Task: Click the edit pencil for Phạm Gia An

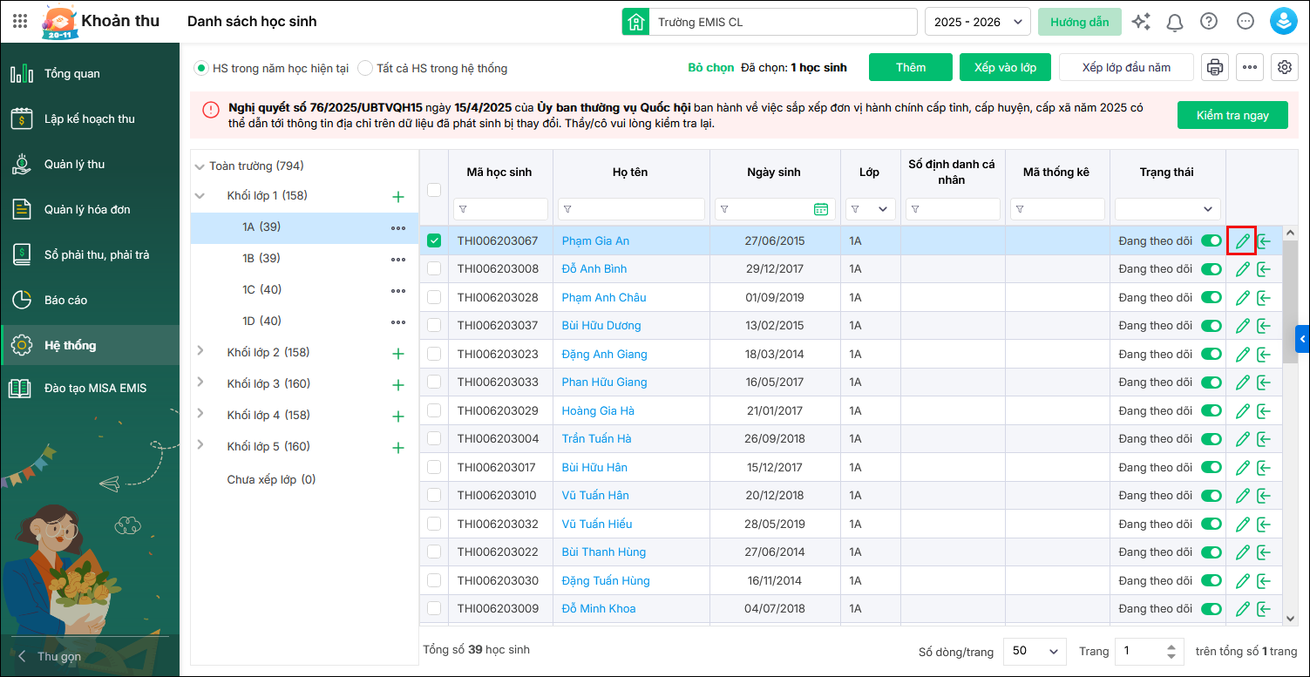Action: click(x=1242, y=240)
